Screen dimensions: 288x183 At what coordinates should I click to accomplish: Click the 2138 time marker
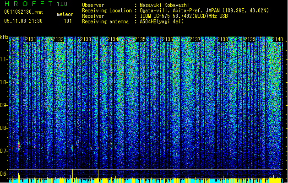223,39
